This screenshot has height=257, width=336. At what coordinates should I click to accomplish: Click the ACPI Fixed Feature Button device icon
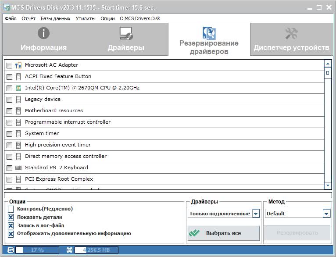(x=18, y=76)
